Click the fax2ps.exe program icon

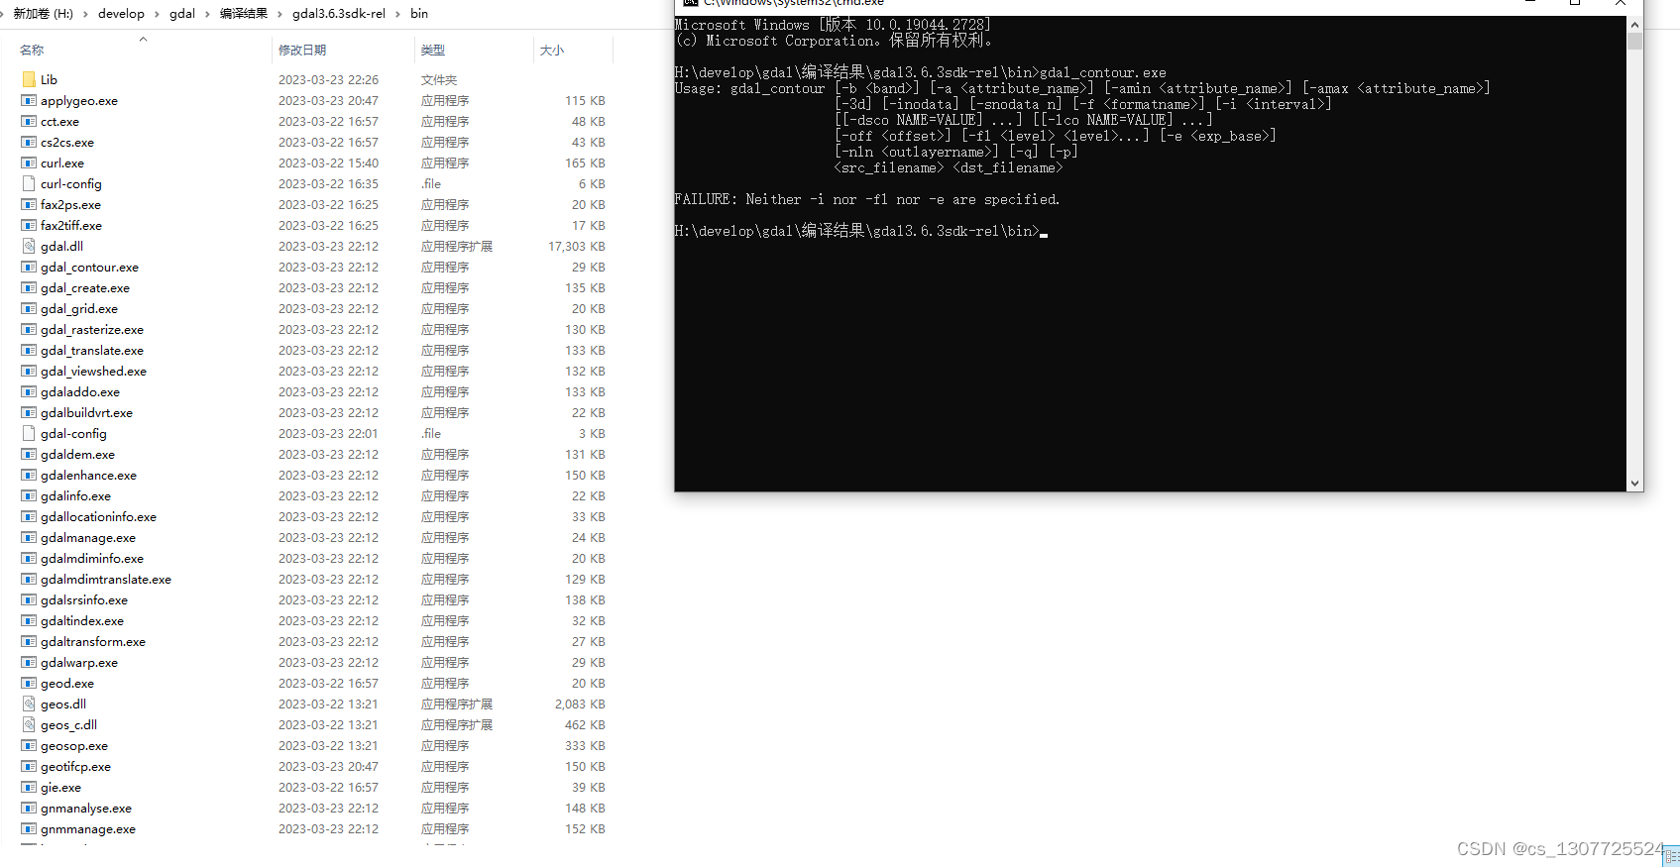click(29, 204)
